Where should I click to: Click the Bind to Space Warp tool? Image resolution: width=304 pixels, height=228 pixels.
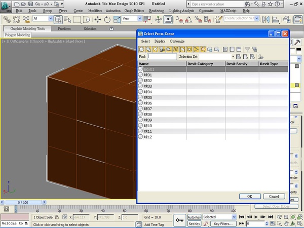tap(26, 19)
